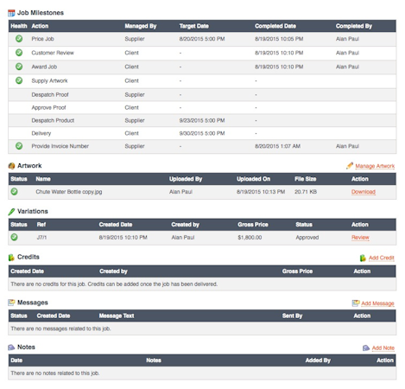Click the Target Date column header

click(194, 26)
